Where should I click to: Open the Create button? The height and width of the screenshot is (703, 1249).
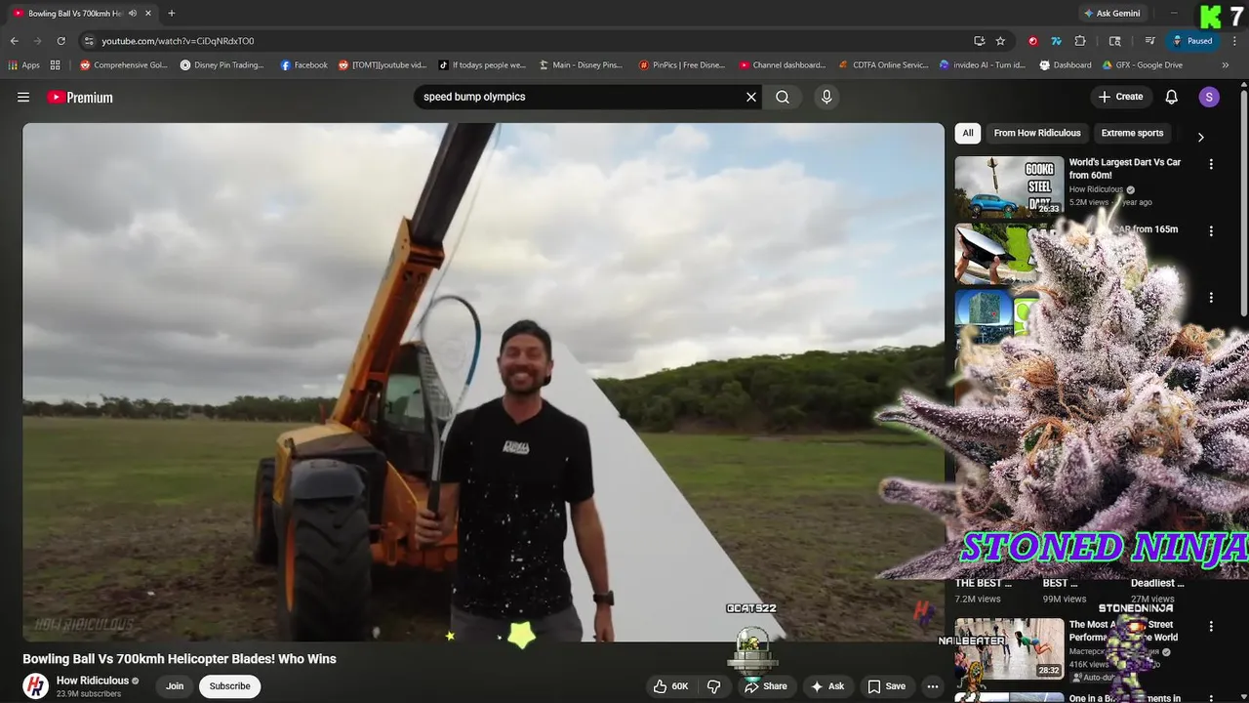click(1120, 97)
